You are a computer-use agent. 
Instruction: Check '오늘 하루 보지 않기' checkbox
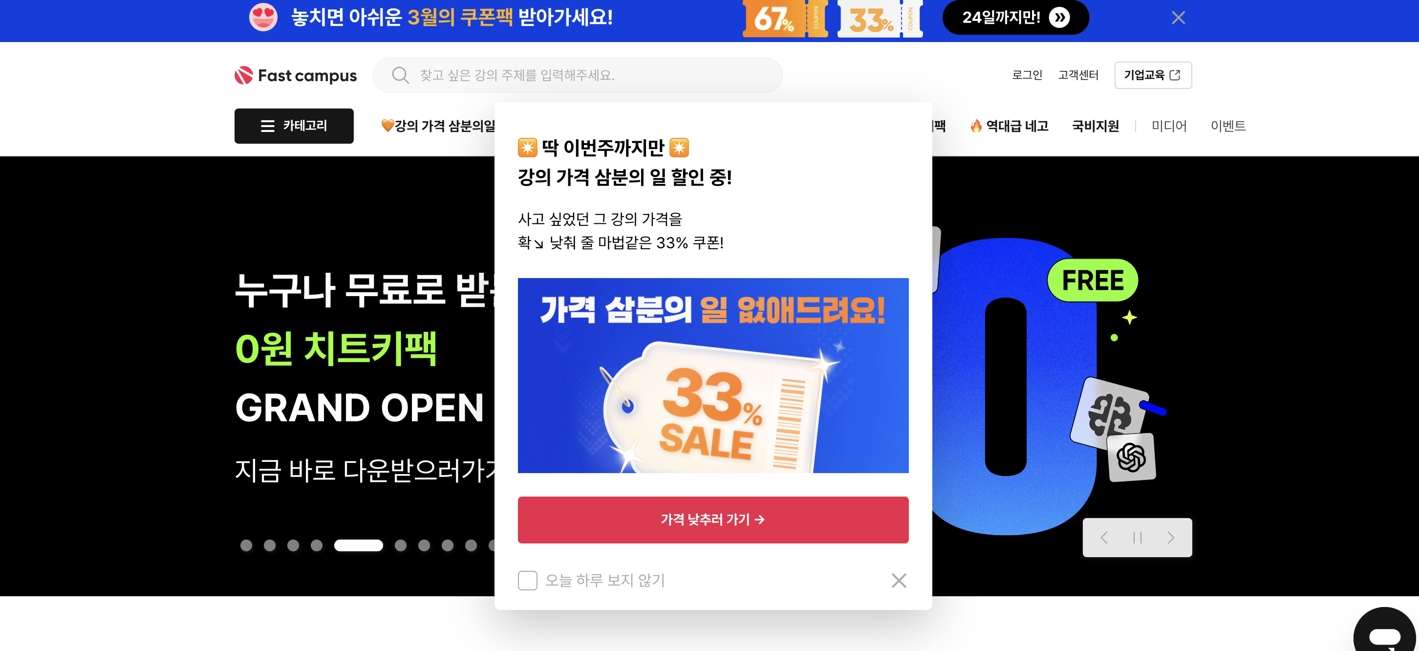click(x=527, y=581)
